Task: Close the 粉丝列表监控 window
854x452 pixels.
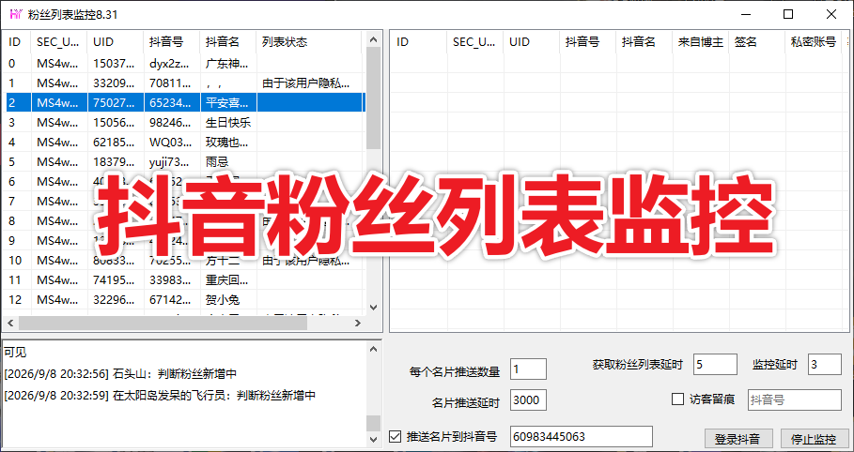Action: 831,14
